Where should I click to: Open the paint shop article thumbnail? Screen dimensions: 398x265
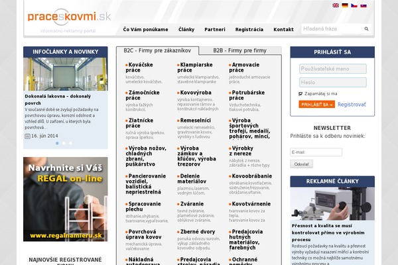coord(66,74)
